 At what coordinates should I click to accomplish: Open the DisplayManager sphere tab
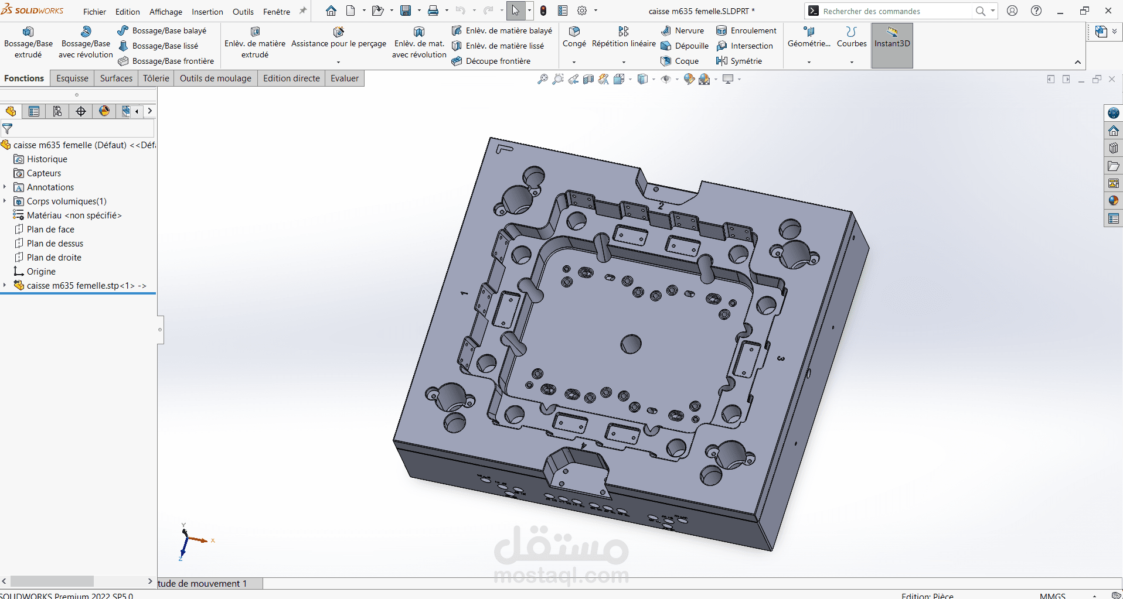point(104,111)
